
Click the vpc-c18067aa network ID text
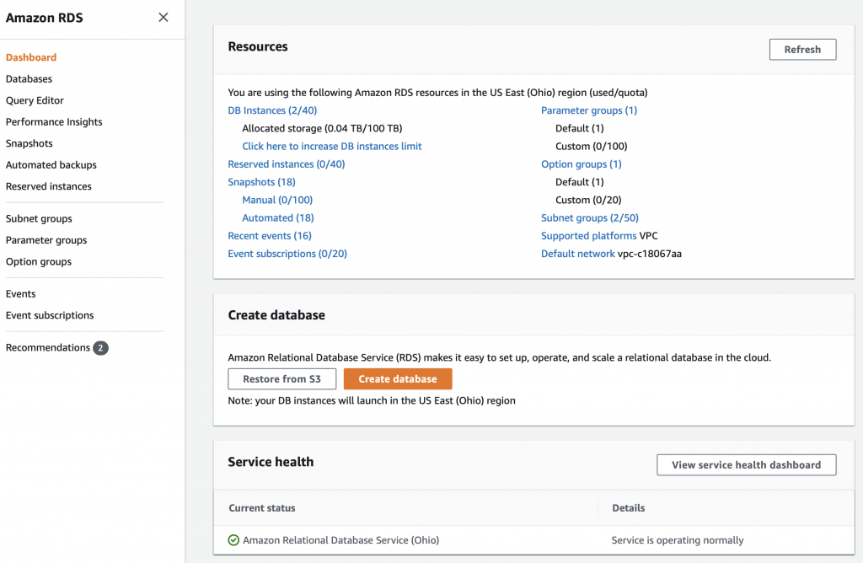(x=650, y=254)
